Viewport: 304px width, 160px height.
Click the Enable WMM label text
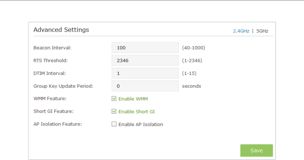point(133,99)
